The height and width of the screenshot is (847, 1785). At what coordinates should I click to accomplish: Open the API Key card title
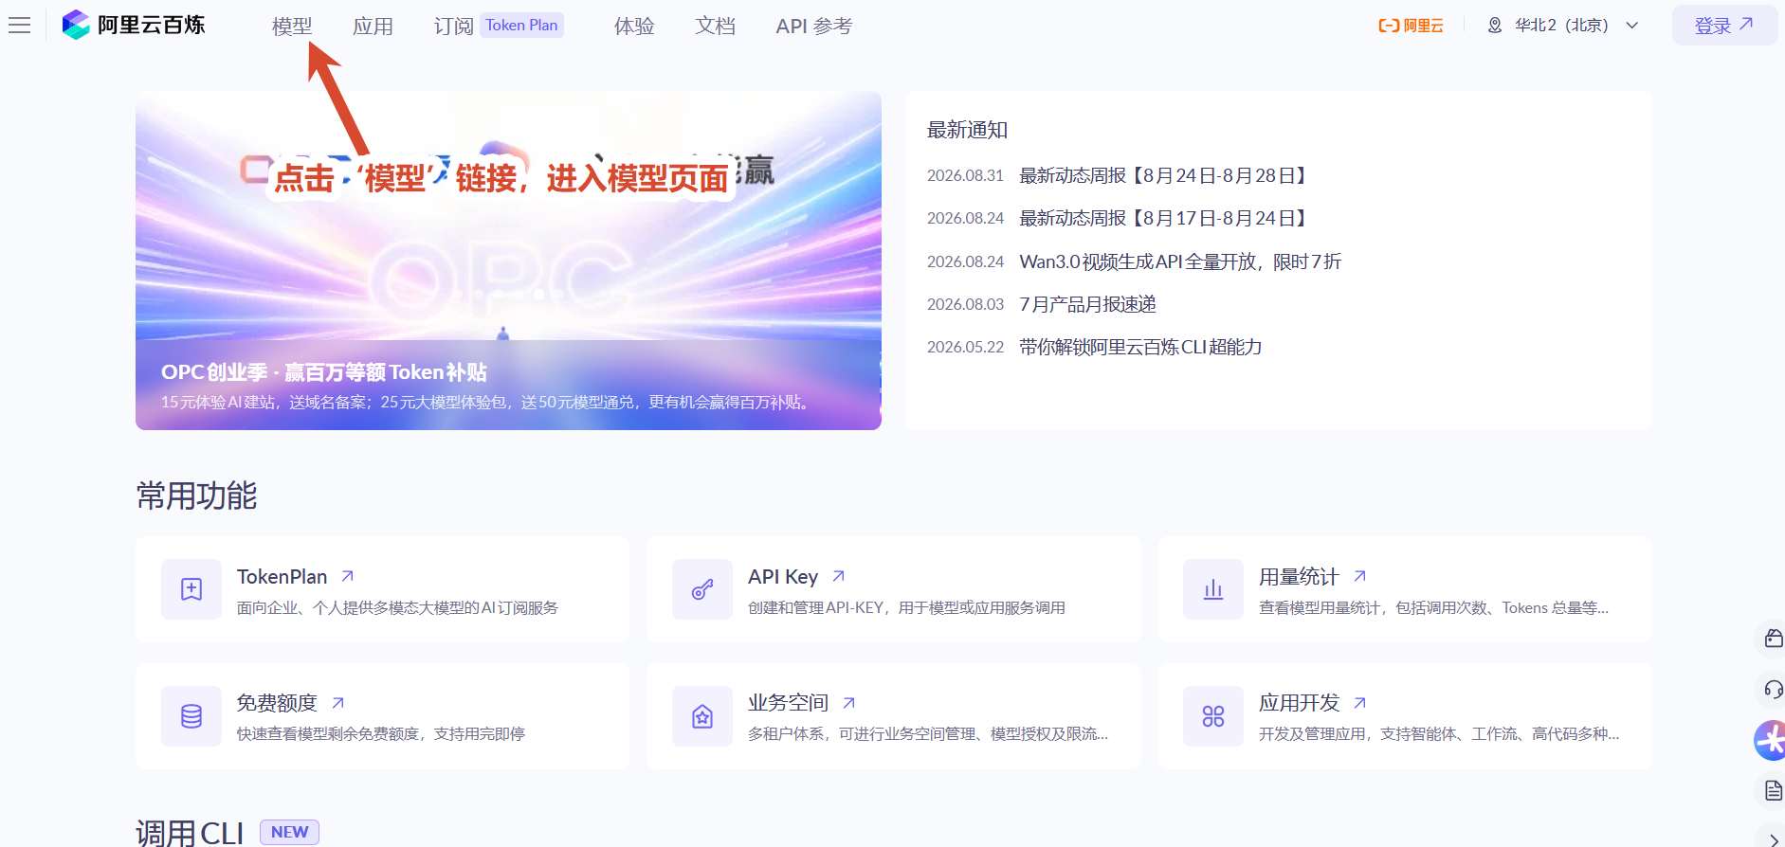click(x=783, y=577)
